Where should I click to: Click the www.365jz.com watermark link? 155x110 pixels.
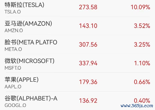137,106
